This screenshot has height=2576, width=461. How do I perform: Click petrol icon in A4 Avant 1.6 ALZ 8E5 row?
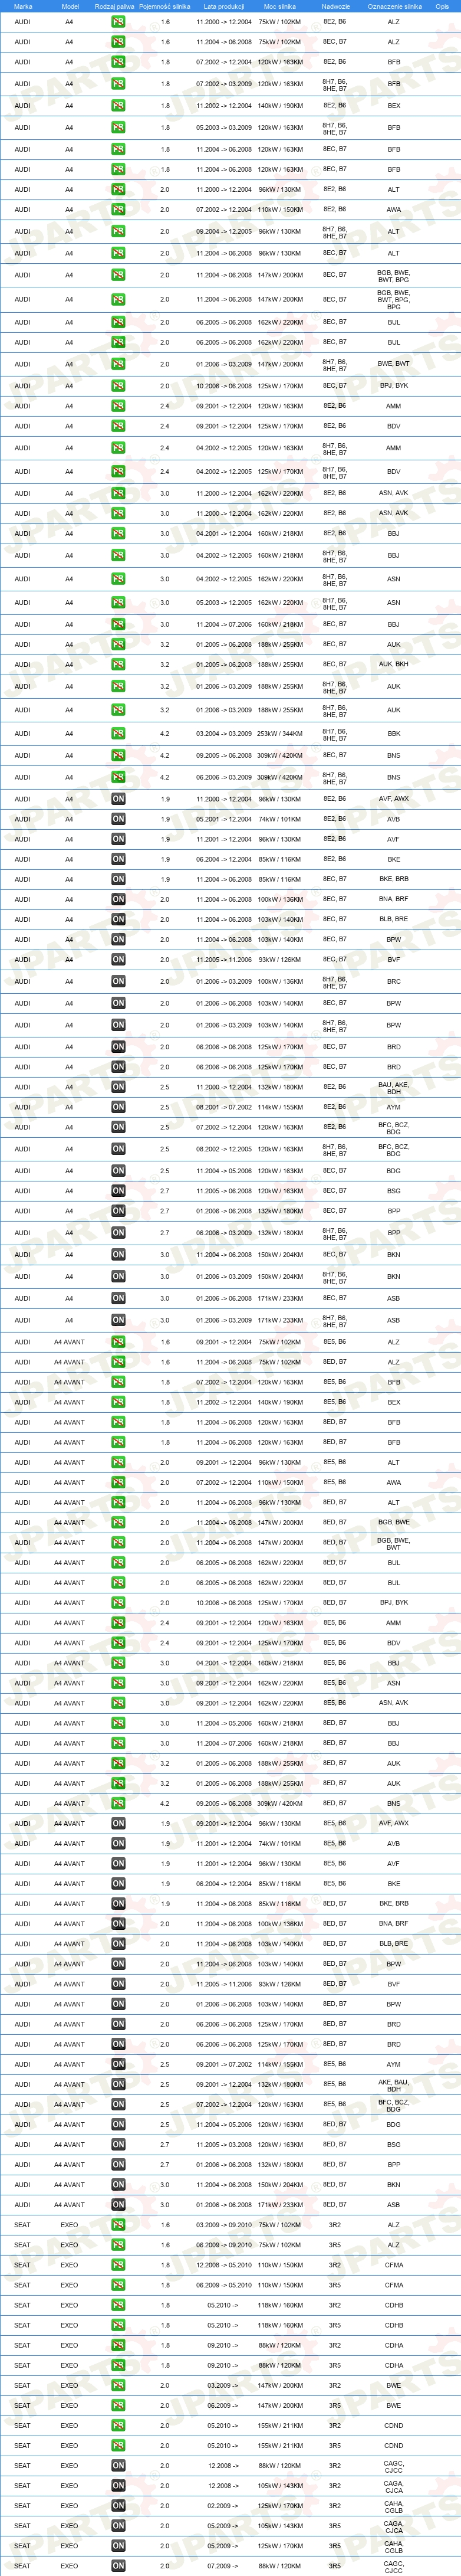118,1342
